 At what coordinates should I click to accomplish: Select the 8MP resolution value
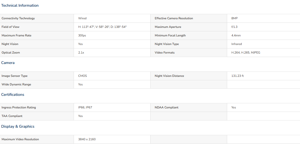coord(234,18)
